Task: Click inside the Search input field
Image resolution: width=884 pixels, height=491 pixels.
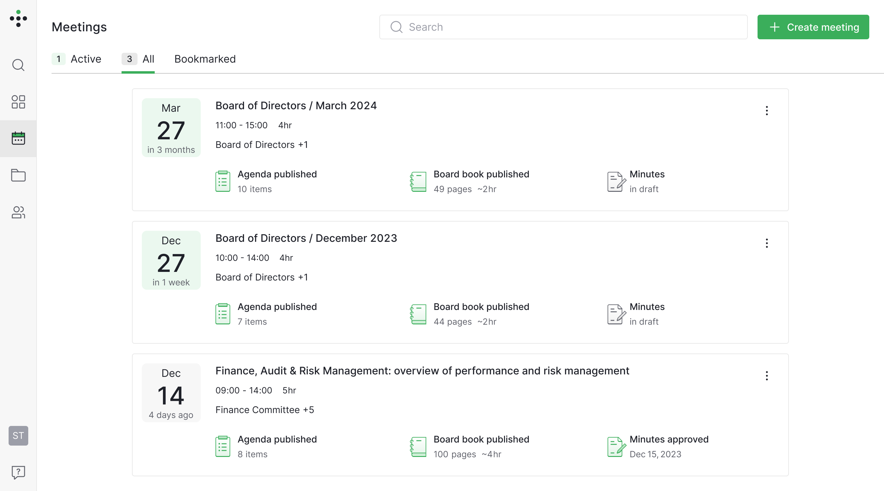Action: [563, 27]
